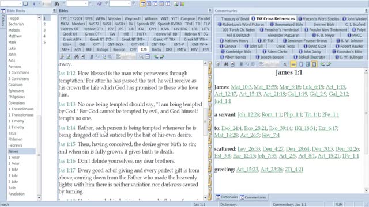Click the Bible text vertical scrollbar thumb

point(205,121)
